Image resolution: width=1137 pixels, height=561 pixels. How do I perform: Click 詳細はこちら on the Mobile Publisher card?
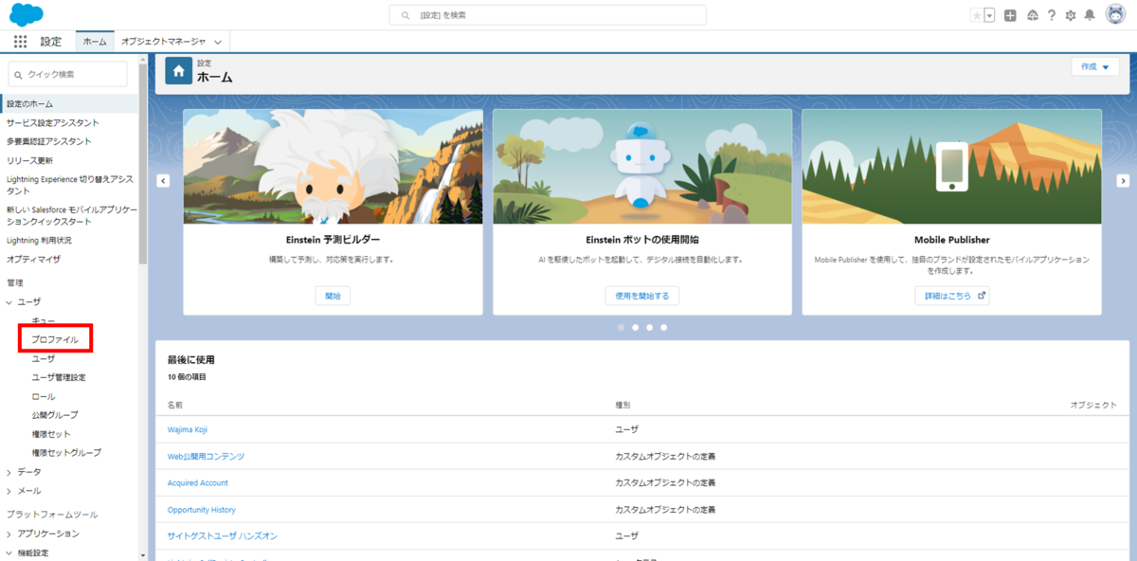(x=952, y=296)
